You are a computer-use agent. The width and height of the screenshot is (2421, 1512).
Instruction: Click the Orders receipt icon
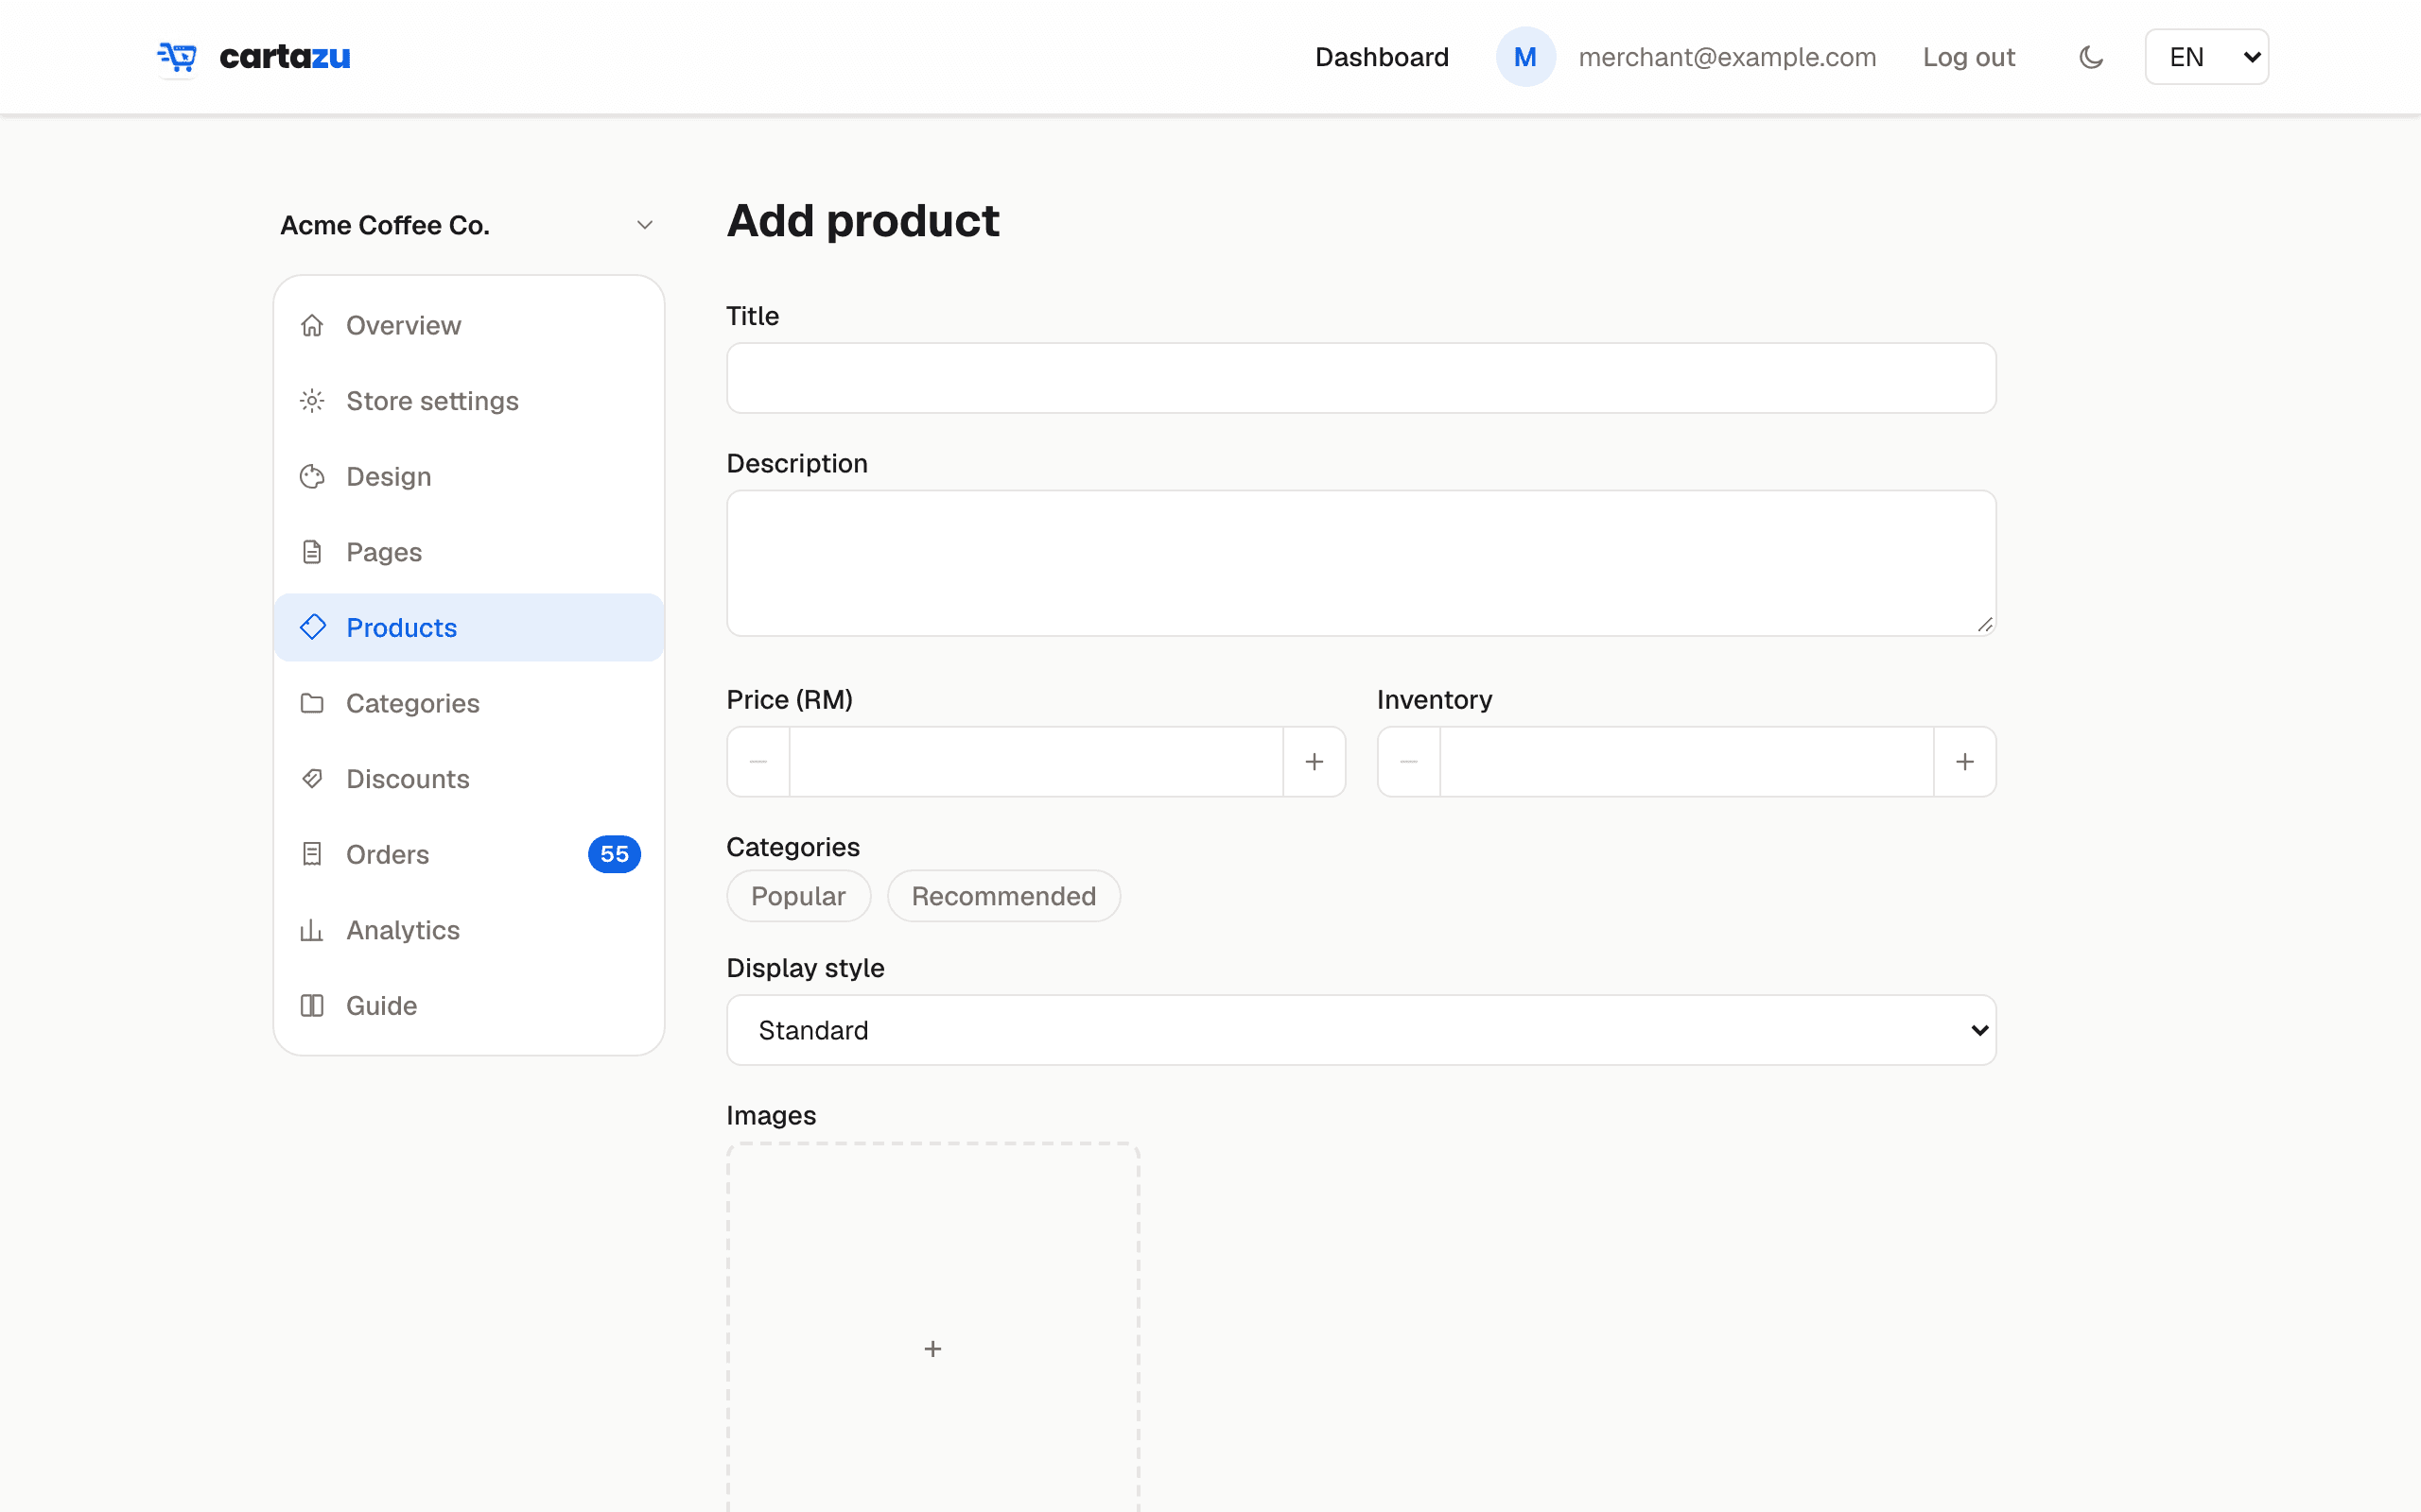point(312,854)
